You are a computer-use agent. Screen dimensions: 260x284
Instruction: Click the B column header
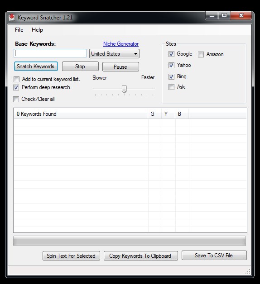pyautogui.click(x=182, y=114)
